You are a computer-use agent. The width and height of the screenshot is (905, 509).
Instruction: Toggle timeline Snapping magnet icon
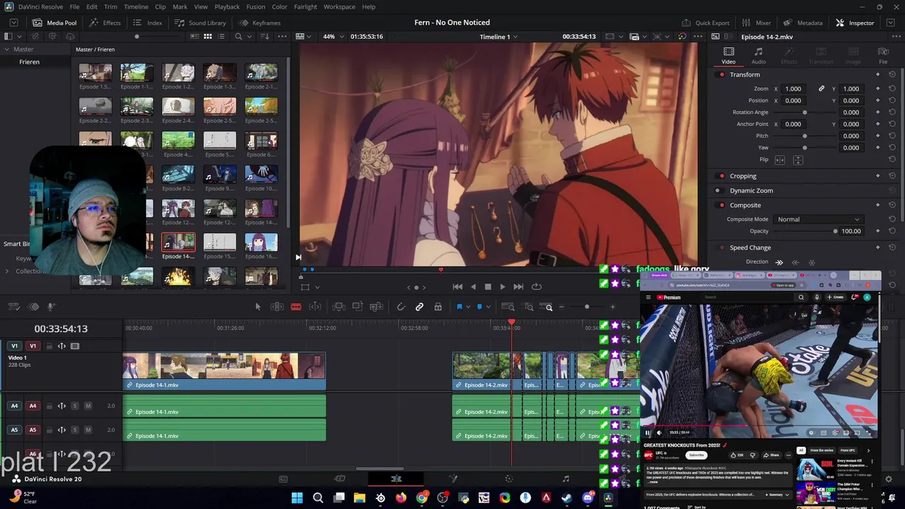point(401,307)
